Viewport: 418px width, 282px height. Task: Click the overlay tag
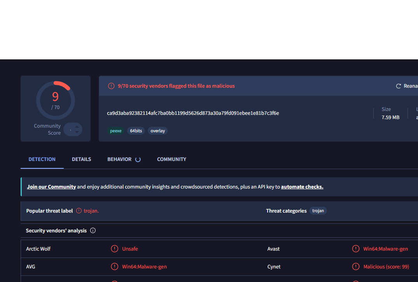158,131
